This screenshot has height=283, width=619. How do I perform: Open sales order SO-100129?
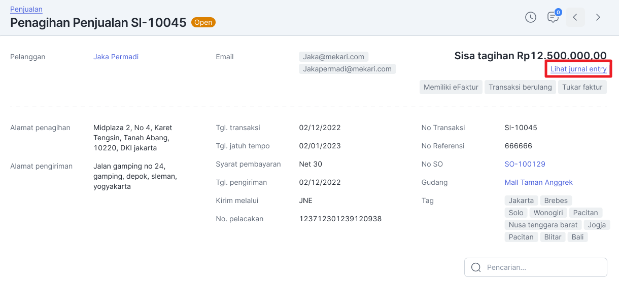[525, 164]
